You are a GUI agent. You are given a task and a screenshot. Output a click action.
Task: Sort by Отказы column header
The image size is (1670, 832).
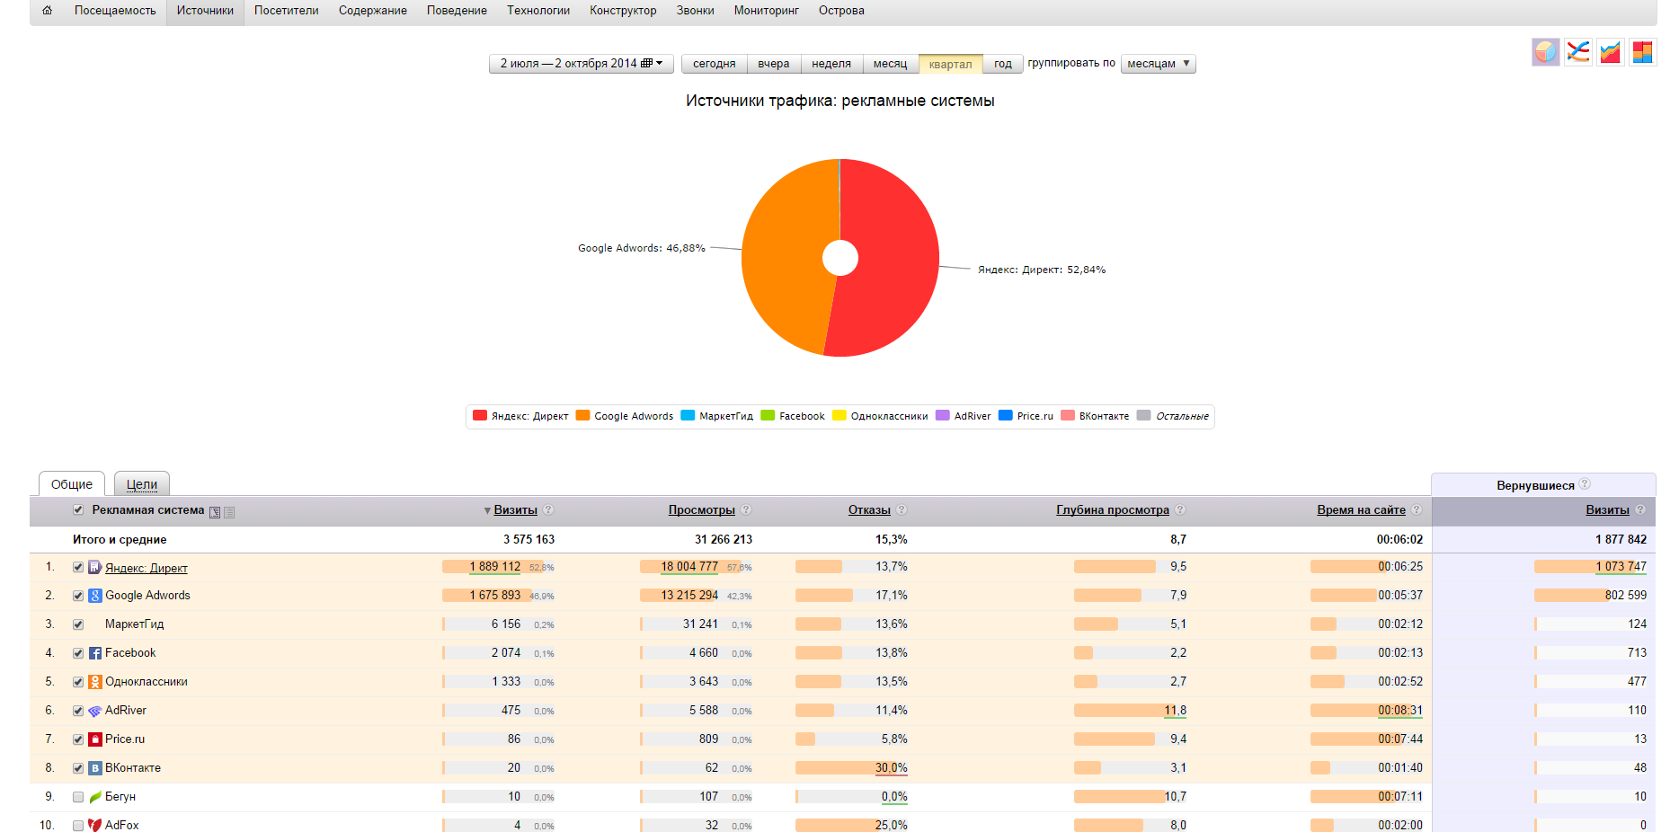[869, 510]
